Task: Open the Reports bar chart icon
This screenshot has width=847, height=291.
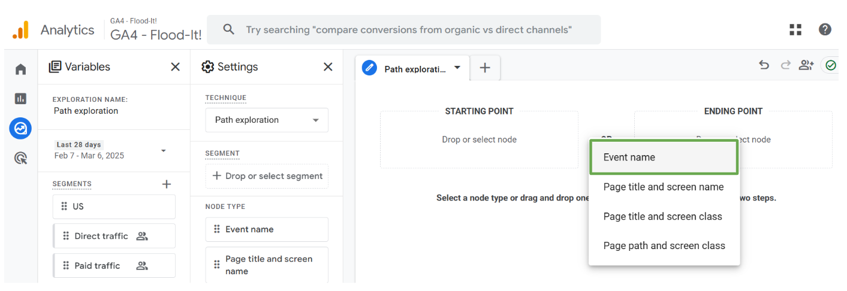Action: (x=21, y=99)
